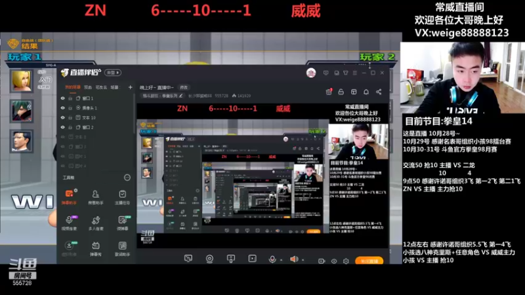
Task: Add phone projection source from bottom bar
Action: (x=231, y=258)
